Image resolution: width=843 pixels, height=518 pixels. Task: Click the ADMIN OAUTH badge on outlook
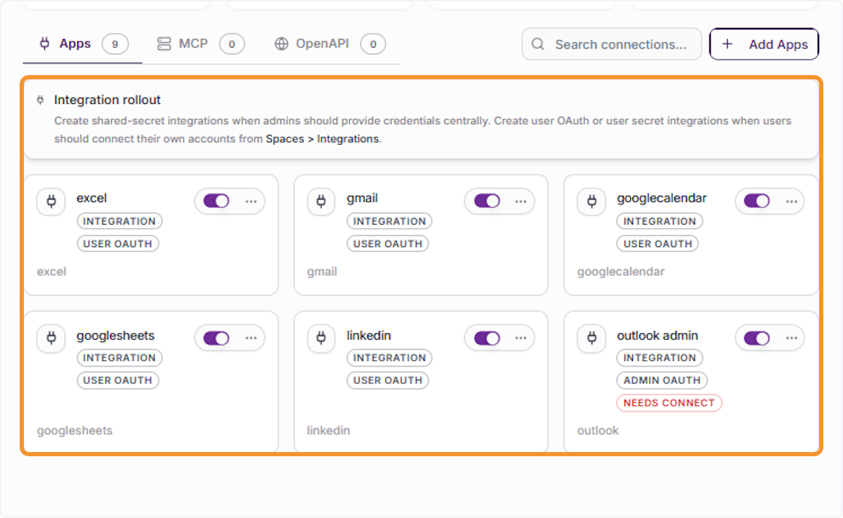click(662, 380)
